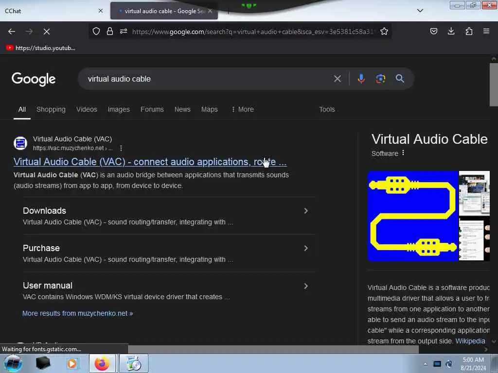Open the Wikipedia link in the knowledge panel
Screen dimensions: 498x373
[470, 341]
